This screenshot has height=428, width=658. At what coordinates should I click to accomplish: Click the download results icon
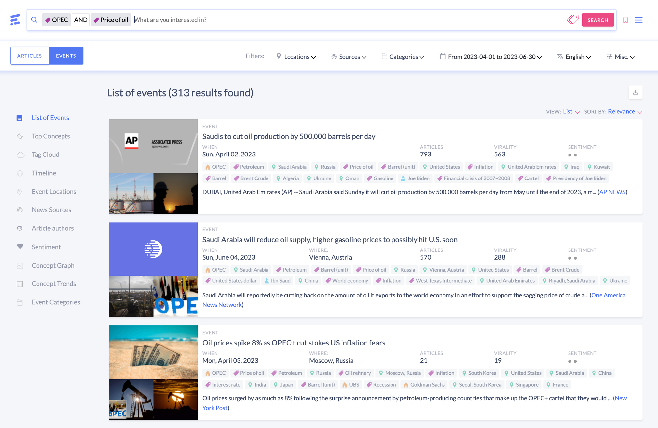click(635, 92)
